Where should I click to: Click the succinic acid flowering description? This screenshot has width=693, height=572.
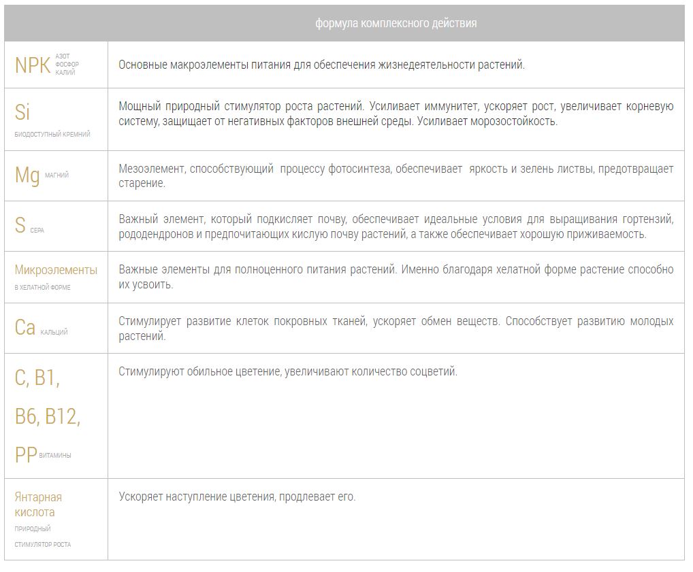click(x=237, y=497)
